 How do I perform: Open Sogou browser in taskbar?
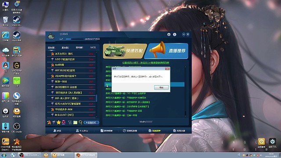13,155
